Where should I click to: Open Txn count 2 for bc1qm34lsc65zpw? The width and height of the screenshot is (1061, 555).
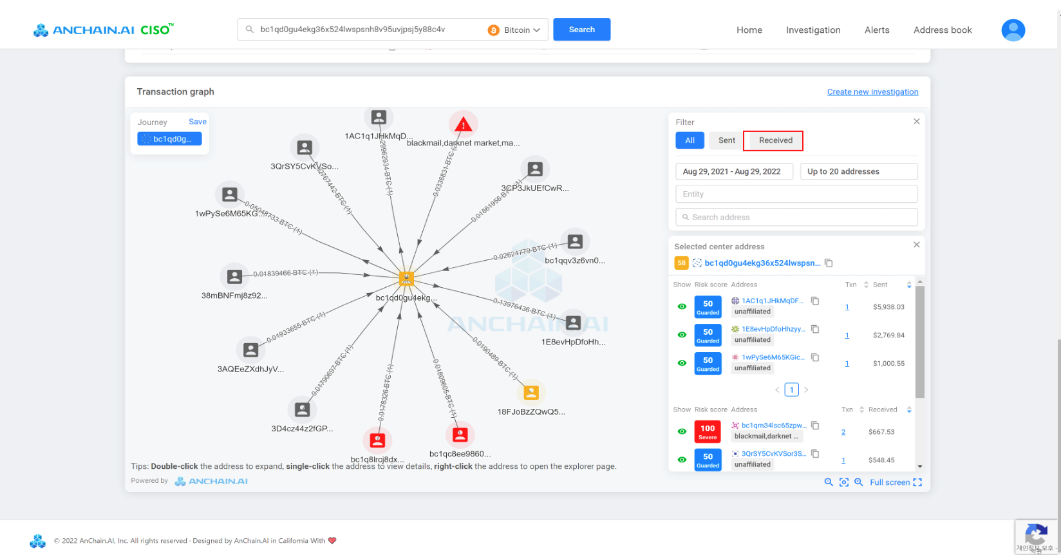pyautogui.click(x=843, y=432)
